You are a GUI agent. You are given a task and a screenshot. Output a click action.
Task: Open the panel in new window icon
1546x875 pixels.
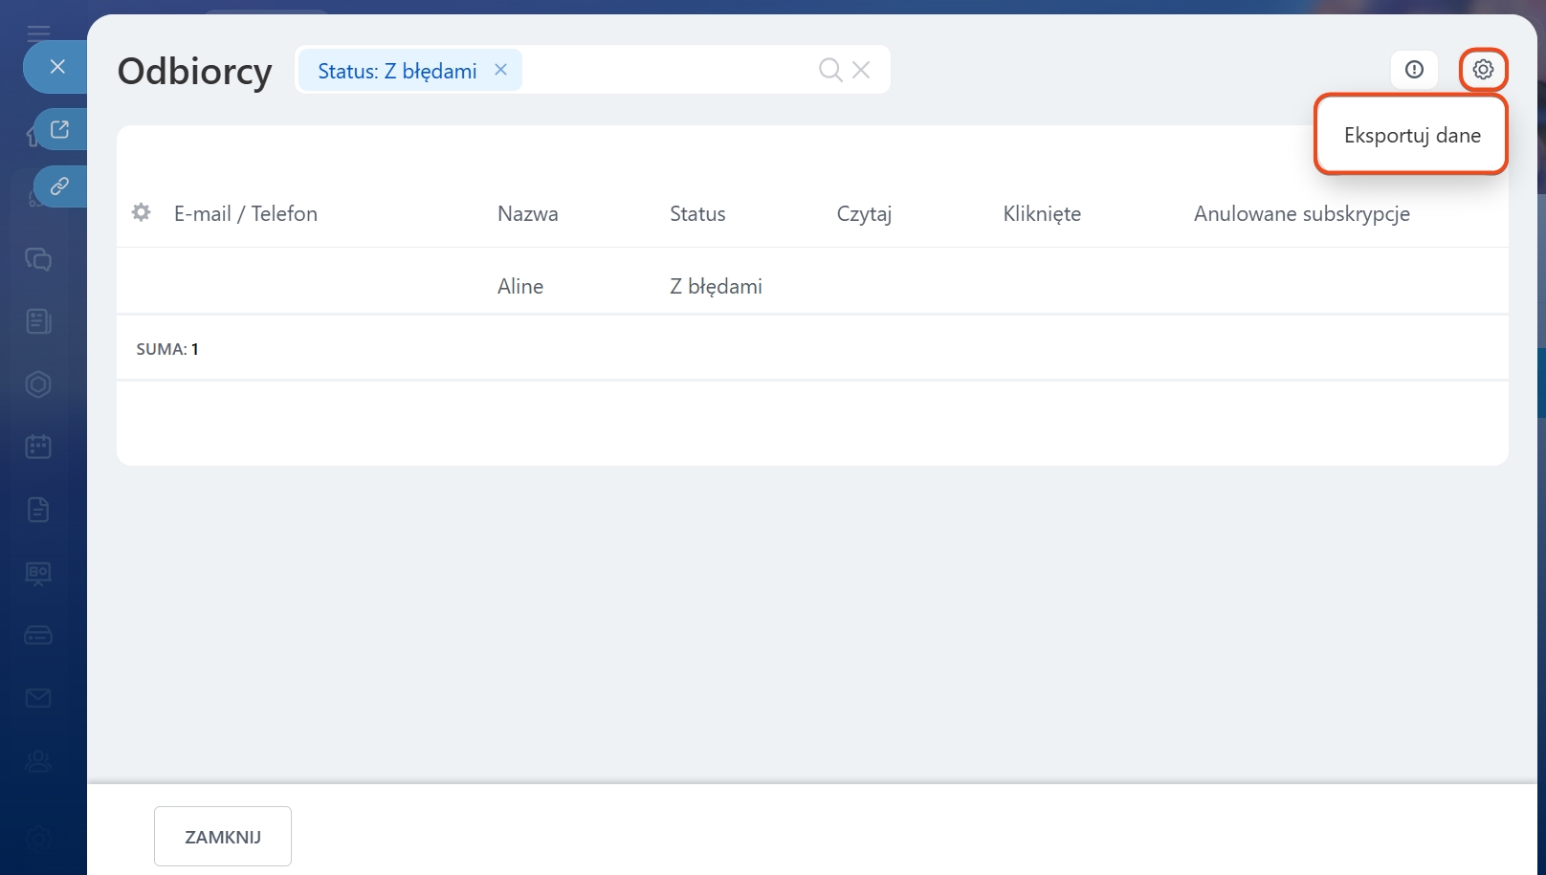coord(59,129)
